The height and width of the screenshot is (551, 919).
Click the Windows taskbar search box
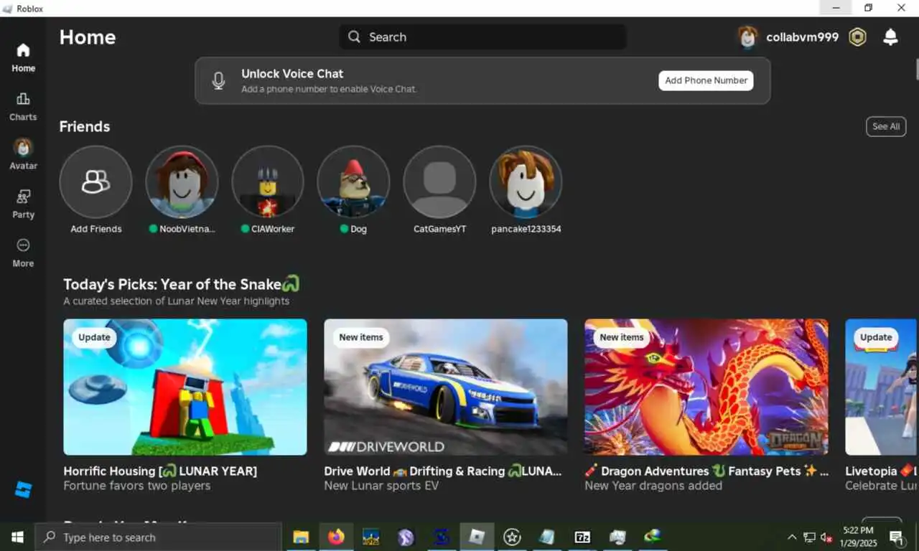point(158,537)
